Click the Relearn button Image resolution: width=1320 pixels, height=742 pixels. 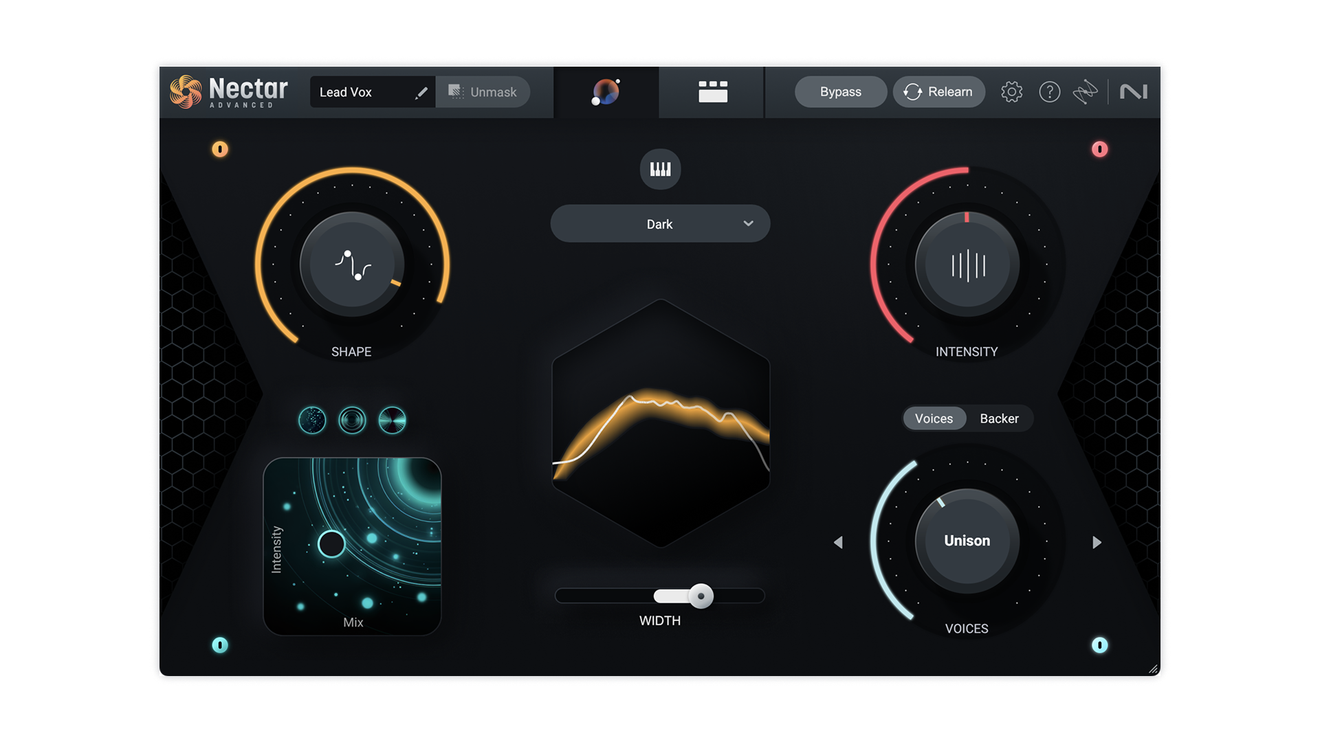click(938, 92)
